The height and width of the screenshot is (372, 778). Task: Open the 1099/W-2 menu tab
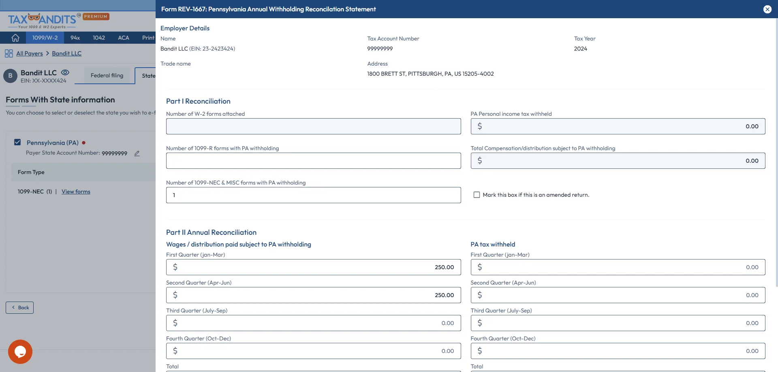coord(45,38)
